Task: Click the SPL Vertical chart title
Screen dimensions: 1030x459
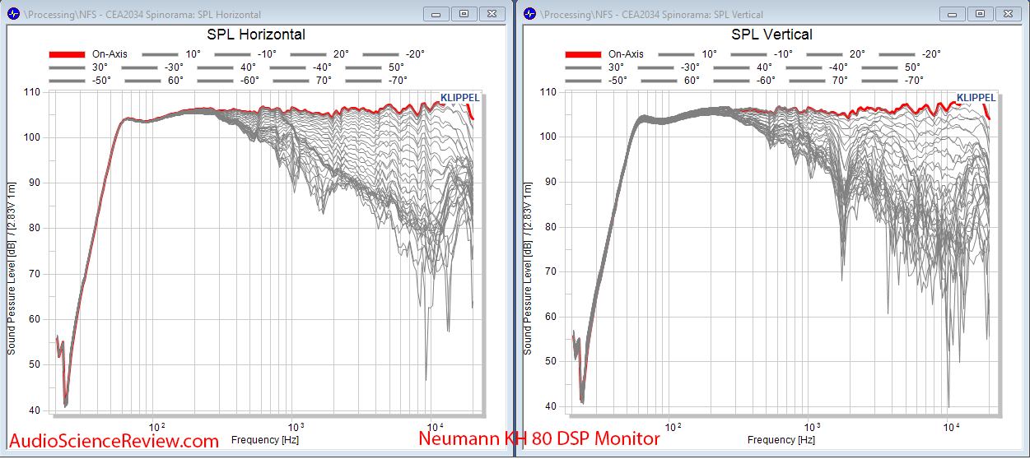Action: pos(771,35)
